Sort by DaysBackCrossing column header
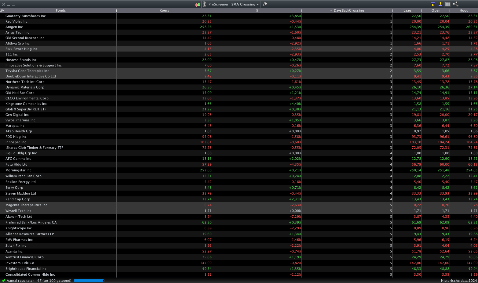Viewport: 478px width, 283px height. point(347,10)
